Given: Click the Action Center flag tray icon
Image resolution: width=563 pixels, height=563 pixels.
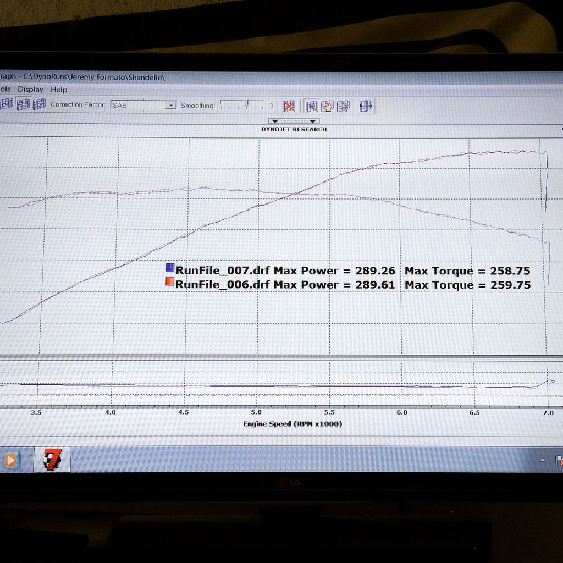Looking at the screenshot, I should [x=559, y=460].
